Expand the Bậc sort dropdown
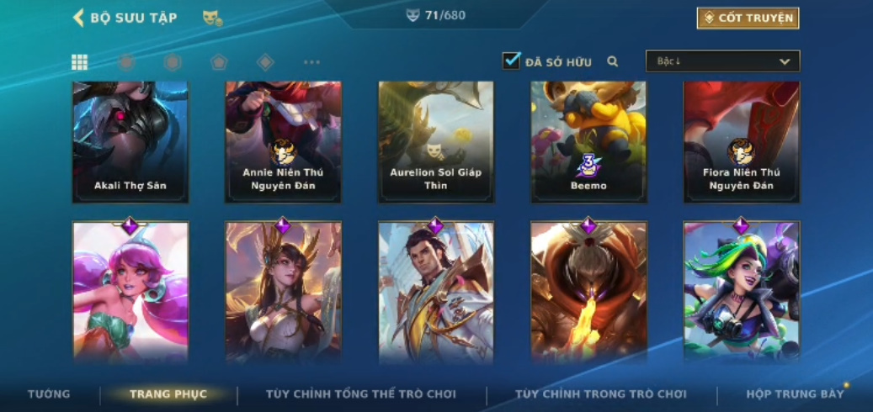 [722, 61]
